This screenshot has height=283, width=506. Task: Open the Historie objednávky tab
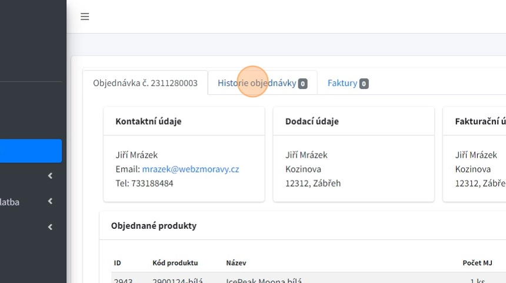click(257, 83)
